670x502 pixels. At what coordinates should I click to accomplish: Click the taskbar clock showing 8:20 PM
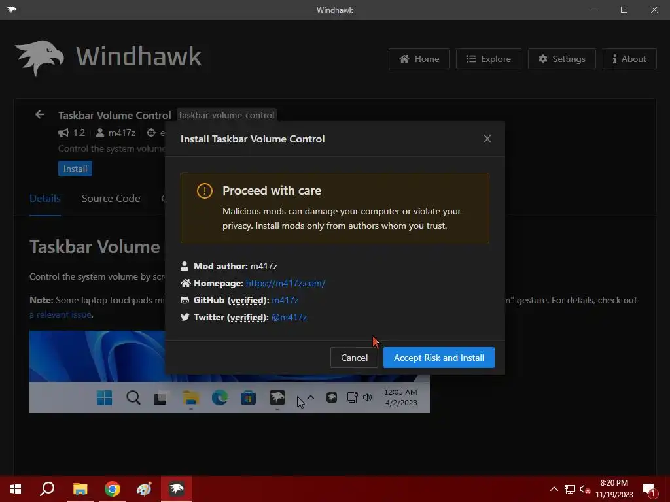point(614,489)
